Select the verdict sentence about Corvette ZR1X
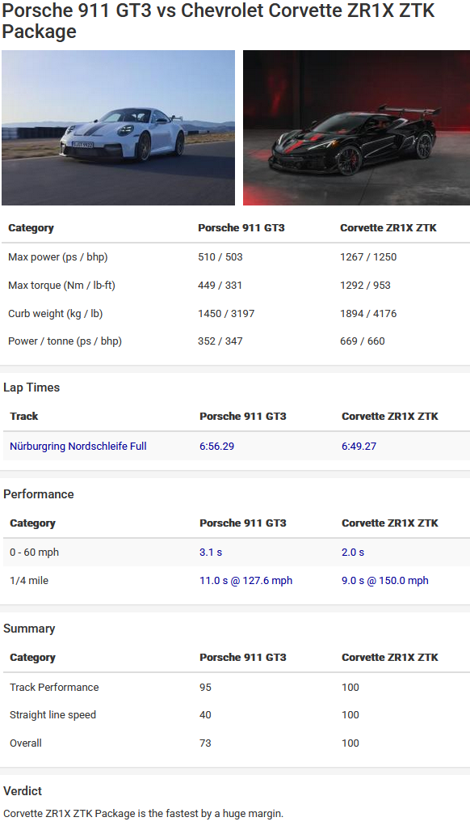Image resolution: width=470 pixels, height=830 pixels. pyautogui.click(x=143, y=814)
